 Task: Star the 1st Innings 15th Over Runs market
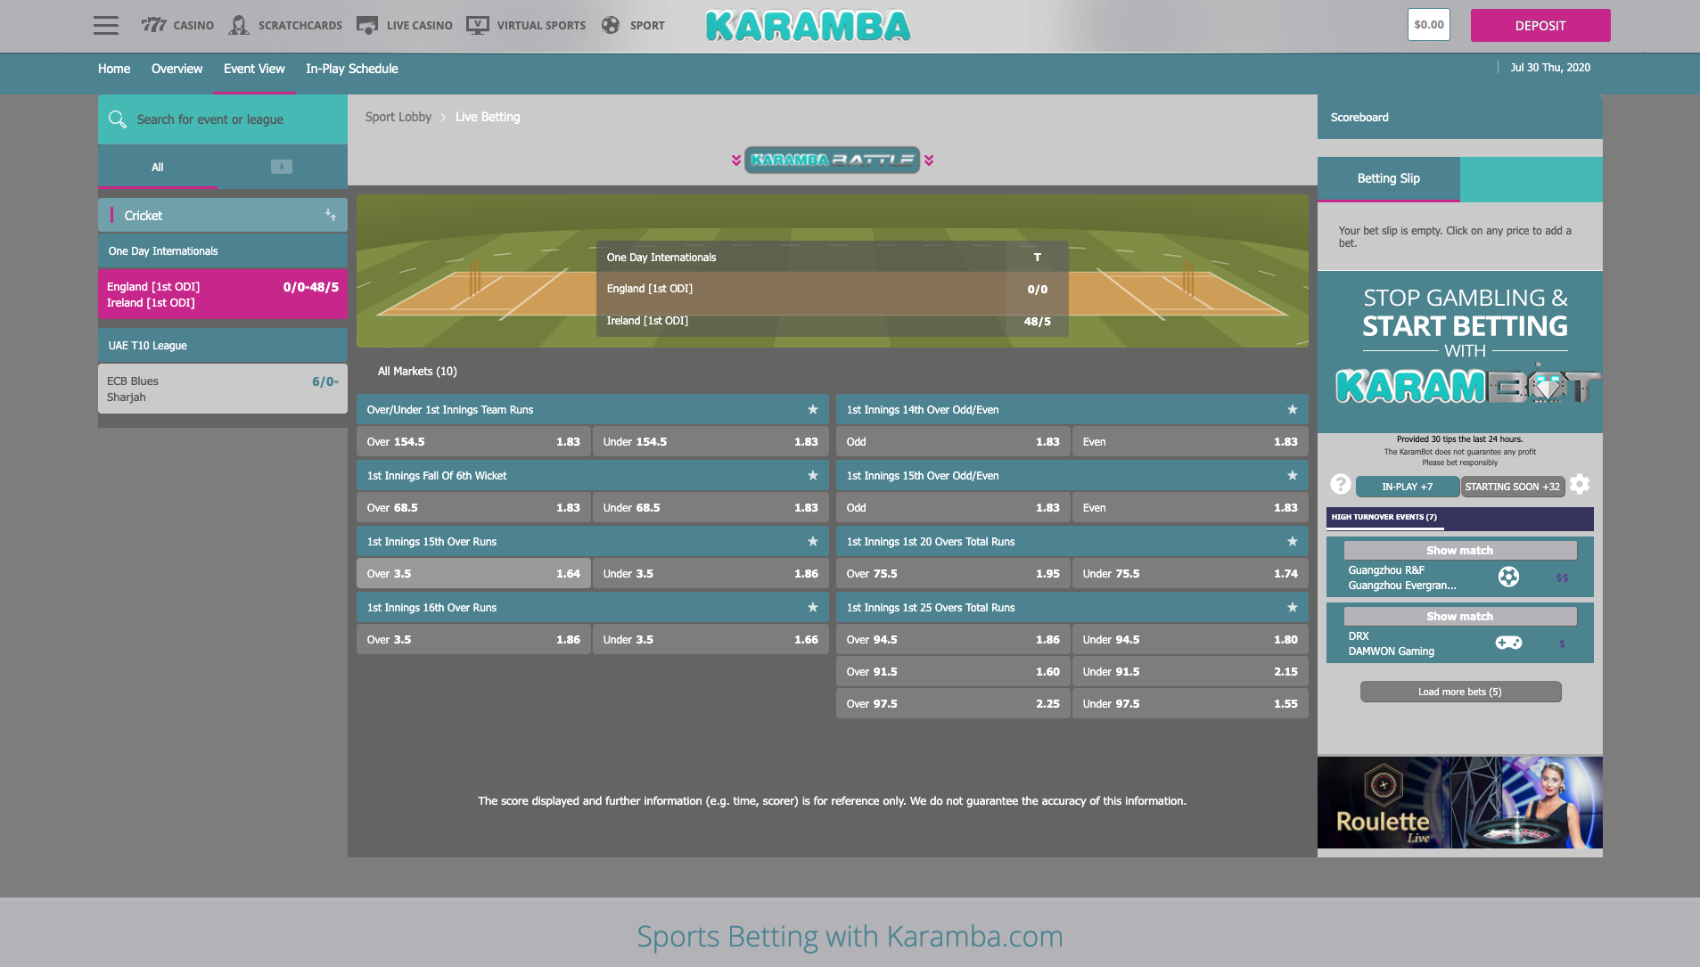point(813,541)
